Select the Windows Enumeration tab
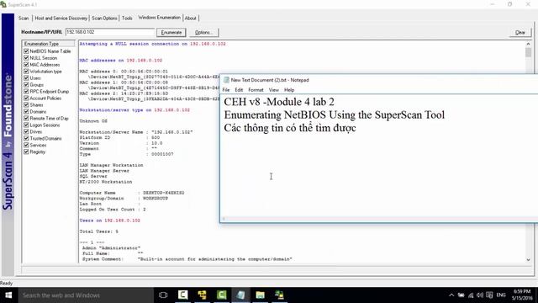 coord(159,17)
